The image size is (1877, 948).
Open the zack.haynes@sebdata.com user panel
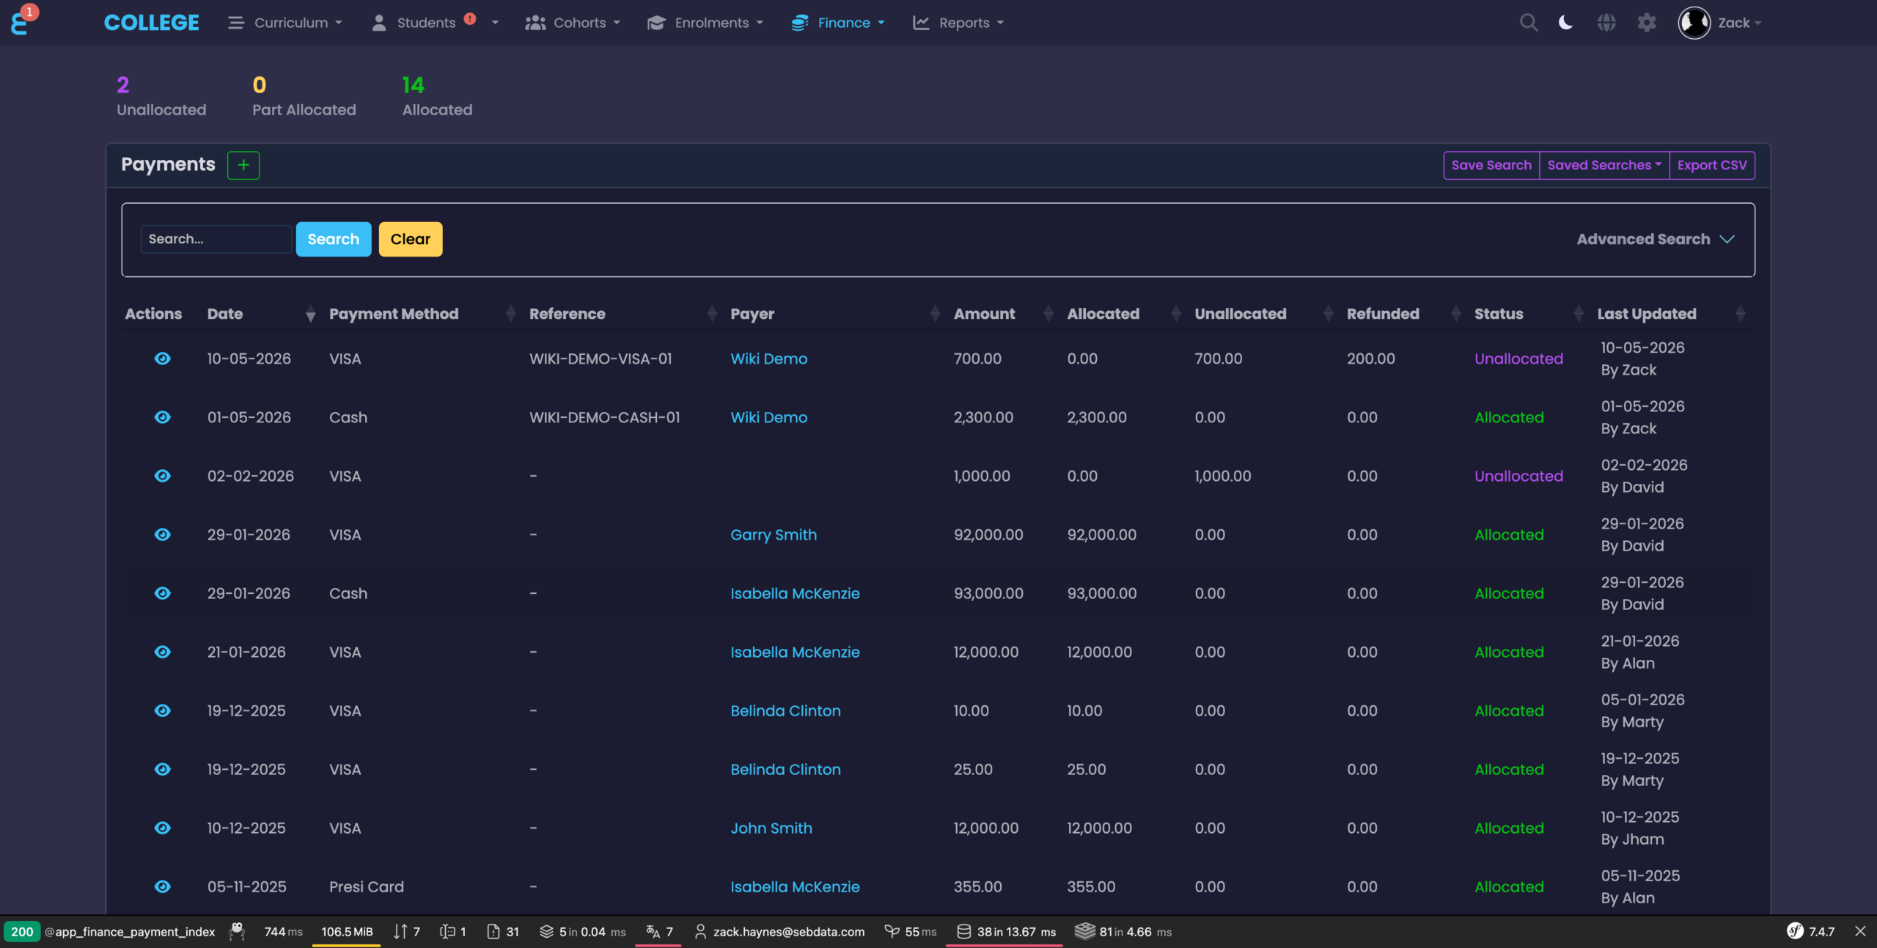pyautogui.click(x=779, y=931)
